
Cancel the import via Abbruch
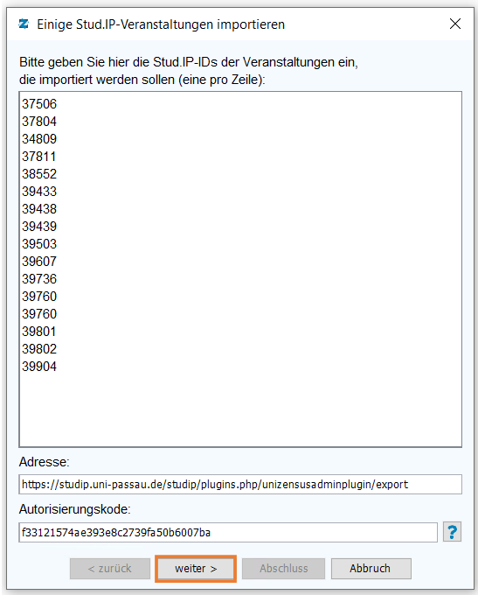(371, 569)
